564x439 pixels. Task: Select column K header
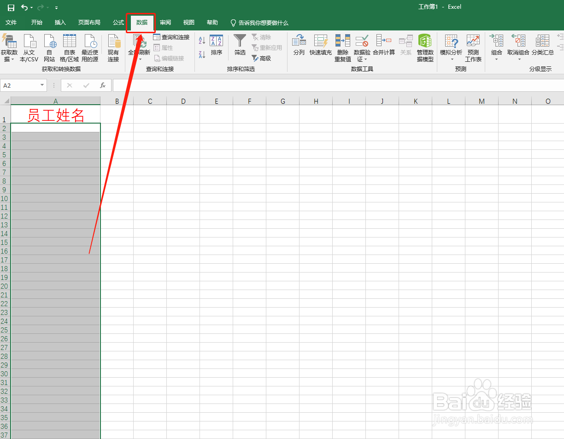(x=416, y=101)
